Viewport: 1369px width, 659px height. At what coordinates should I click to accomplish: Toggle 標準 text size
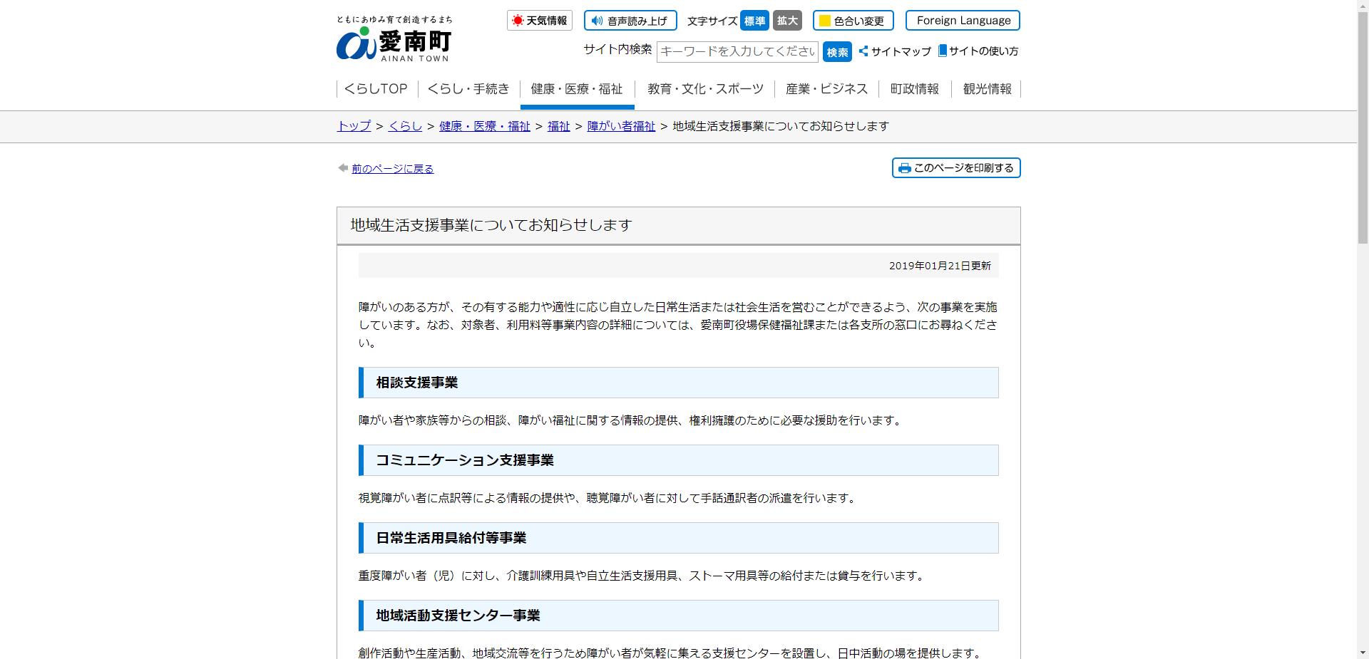(x=754, y=21)
